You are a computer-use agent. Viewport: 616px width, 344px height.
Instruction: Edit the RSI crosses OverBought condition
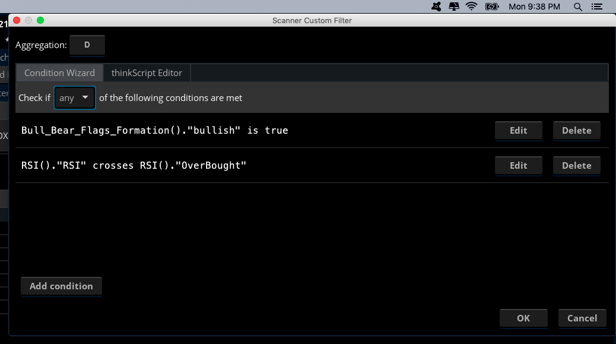click(518, 165)
